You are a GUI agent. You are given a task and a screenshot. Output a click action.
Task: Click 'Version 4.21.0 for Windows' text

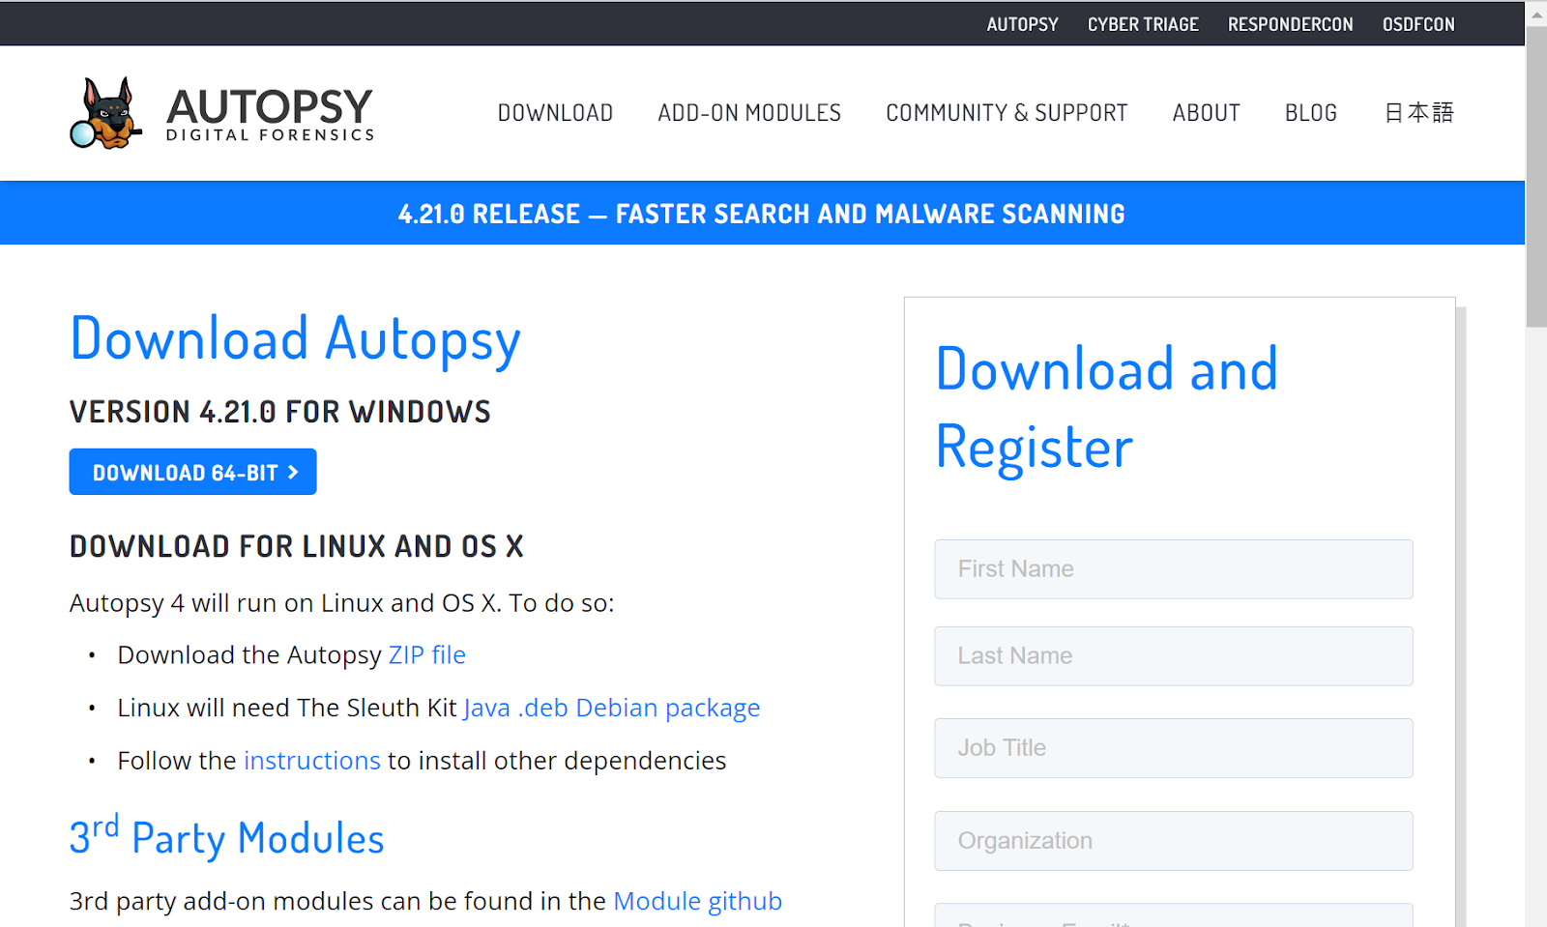tap(280, 412)
